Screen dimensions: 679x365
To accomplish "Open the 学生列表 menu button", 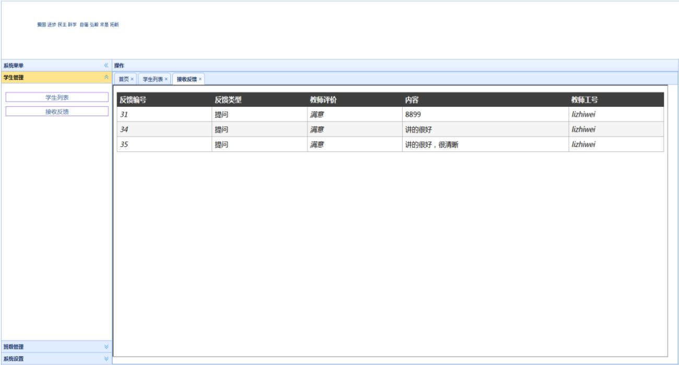I will click(57, 97).
